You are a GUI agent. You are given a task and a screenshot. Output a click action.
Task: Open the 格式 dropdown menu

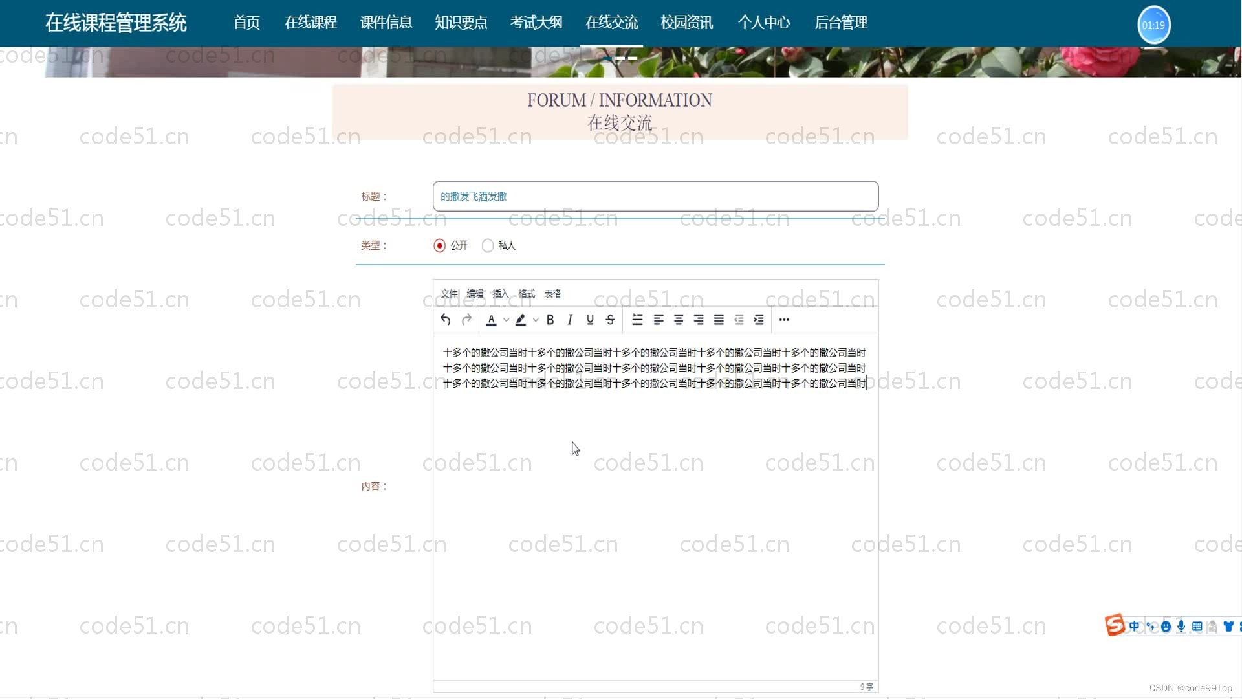tap(527, 294)
